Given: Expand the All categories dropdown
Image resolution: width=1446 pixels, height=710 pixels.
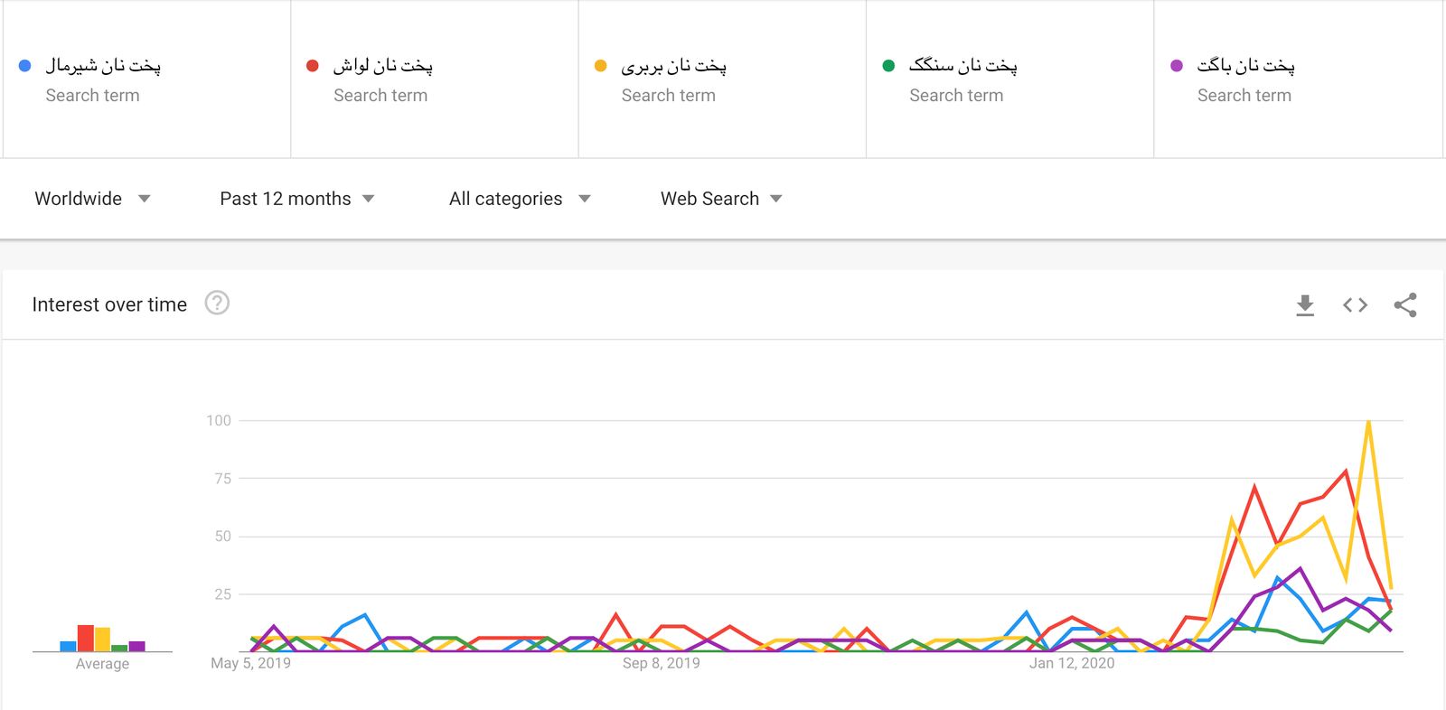Looking at the screenshot, I should (520, 199).
